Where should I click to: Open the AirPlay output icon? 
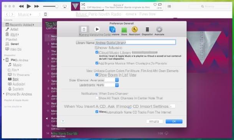click(x=64, y=7)
